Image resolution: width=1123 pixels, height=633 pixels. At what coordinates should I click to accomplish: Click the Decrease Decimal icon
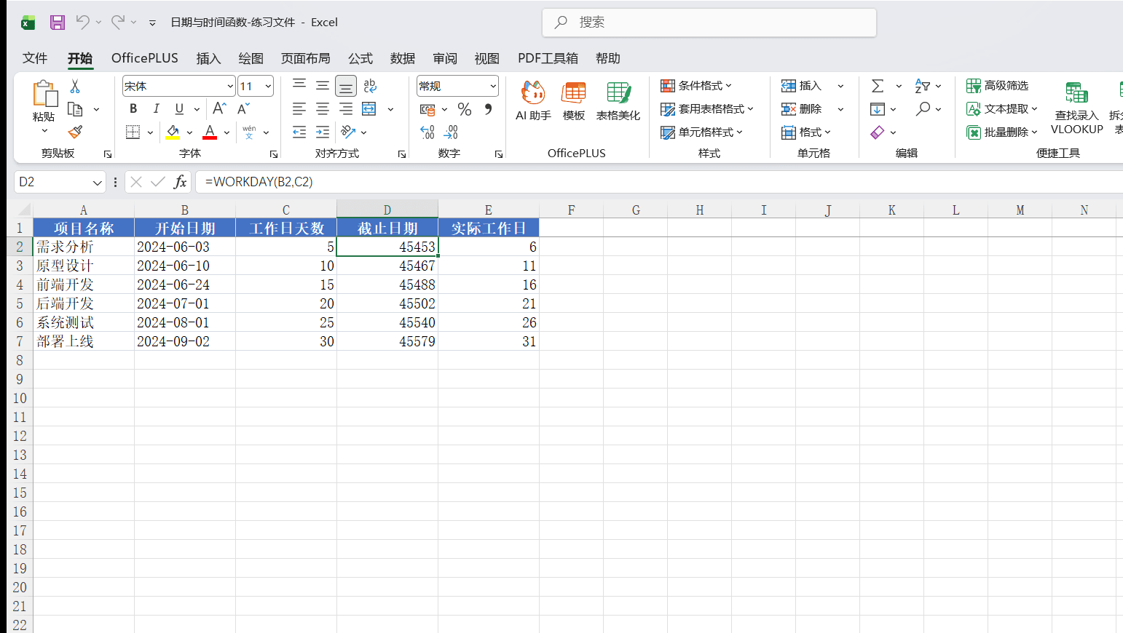(451, 132)
